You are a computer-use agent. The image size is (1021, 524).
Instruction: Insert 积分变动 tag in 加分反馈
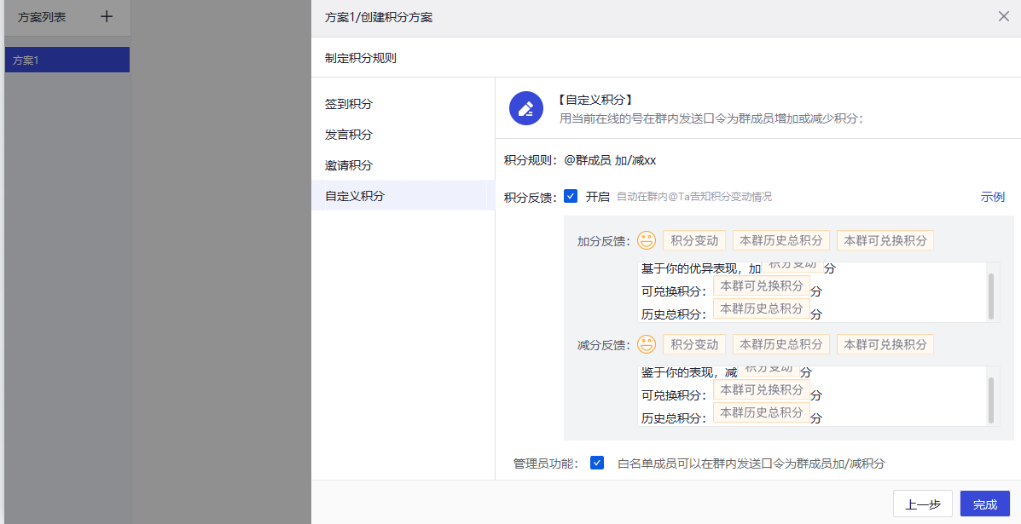[694, 240]
